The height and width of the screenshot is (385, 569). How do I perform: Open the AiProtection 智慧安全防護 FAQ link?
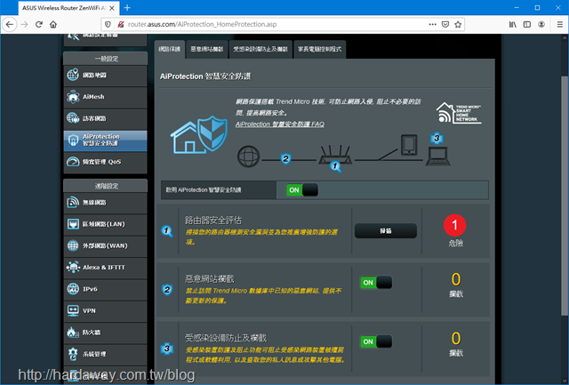(x=280, y=124)
